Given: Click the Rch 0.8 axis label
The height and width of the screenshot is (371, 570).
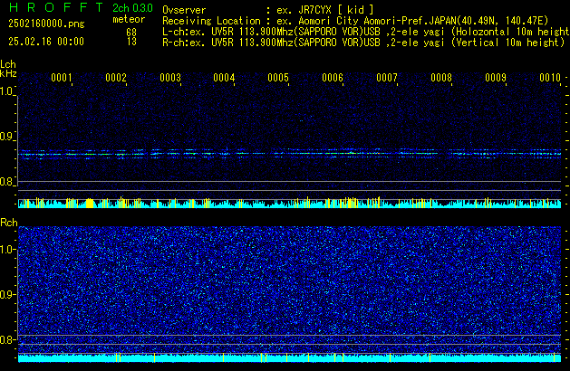Looking at the screenshot, I should 6,339.
